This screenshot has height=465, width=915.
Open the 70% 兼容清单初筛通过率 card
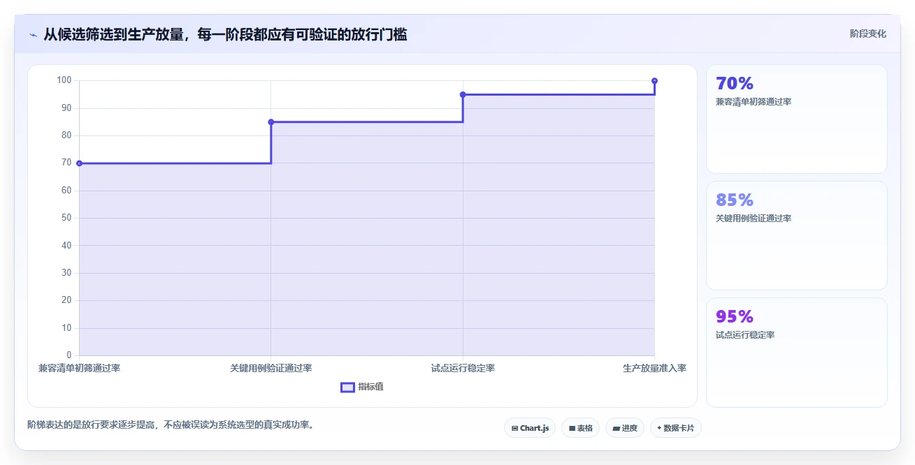[796, 119]
